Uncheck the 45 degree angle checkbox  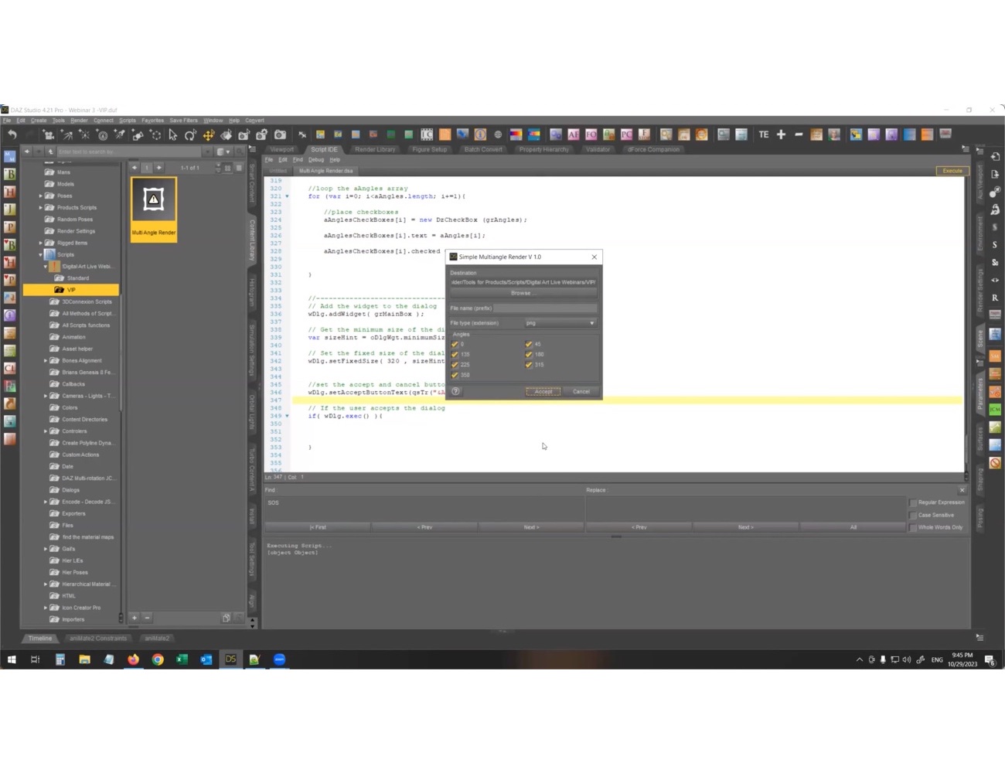coord(529,344)
